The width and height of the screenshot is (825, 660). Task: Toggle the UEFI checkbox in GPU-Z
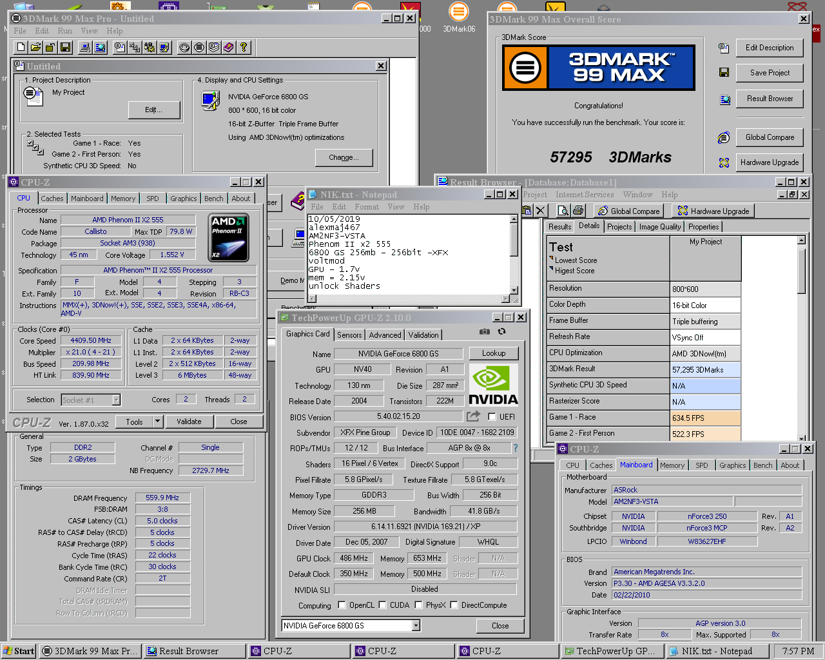point(492,416)
